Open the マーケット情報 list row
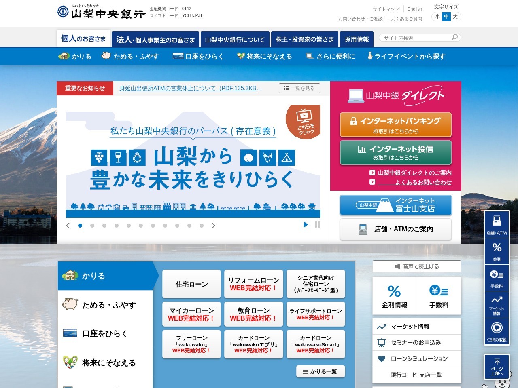The image size is (518, 388). 417,327
